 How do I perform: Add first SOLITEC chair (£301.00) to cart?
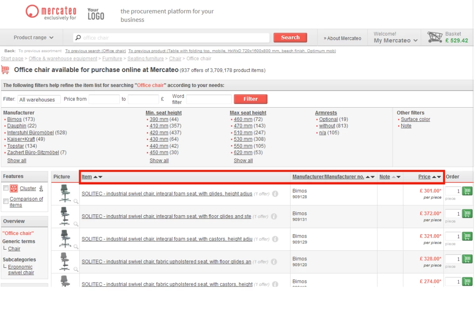(467, 191)
